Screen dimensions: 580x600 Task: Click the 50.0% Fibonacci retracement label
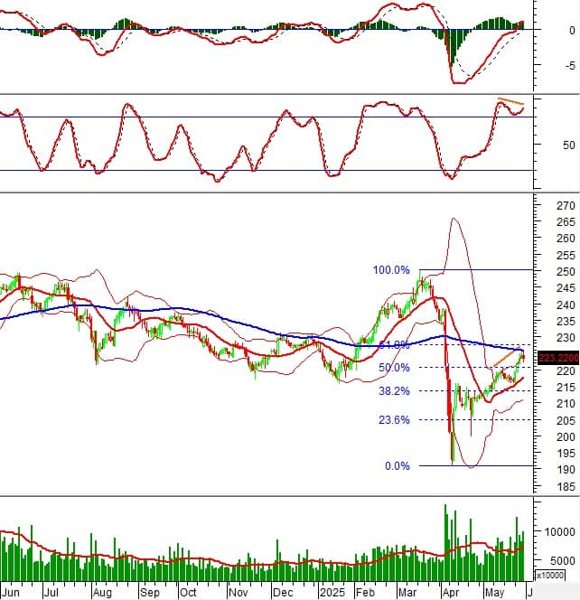tap(394, 368)
